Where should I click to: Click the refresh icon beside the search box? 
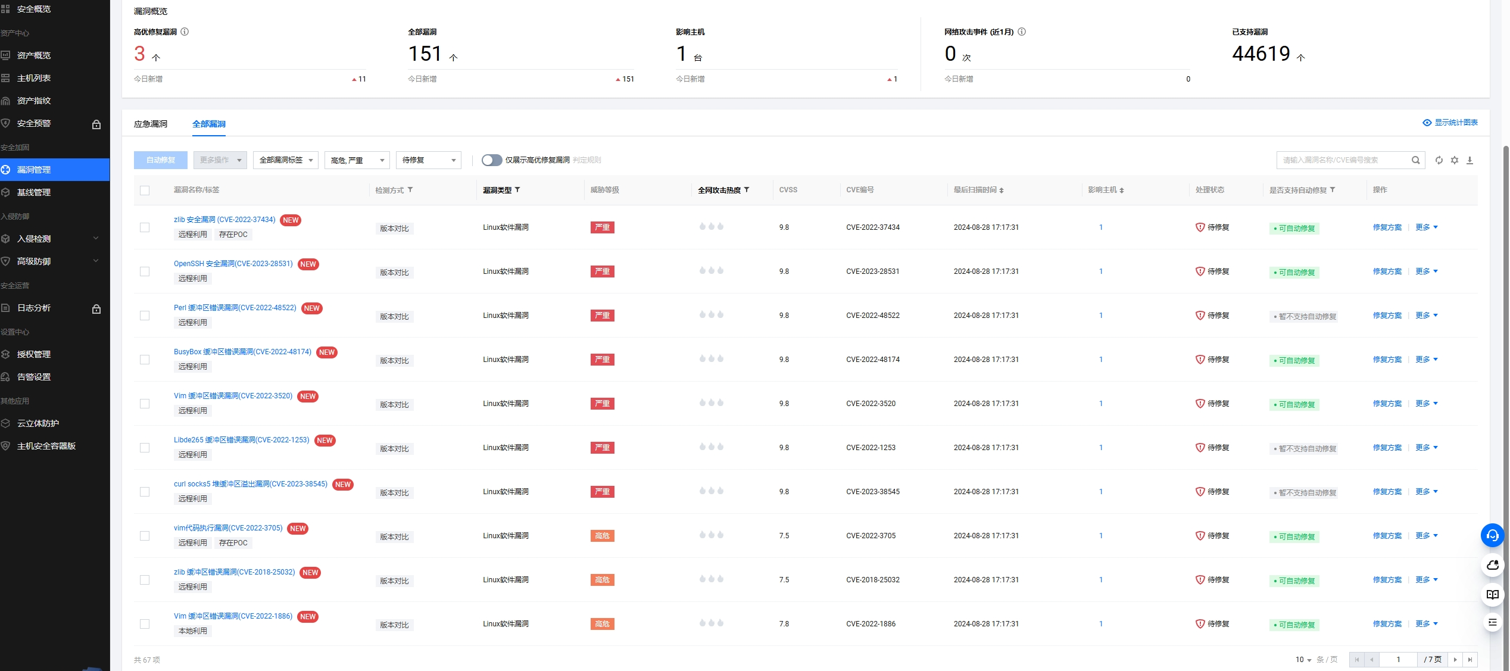point(1439,160)
